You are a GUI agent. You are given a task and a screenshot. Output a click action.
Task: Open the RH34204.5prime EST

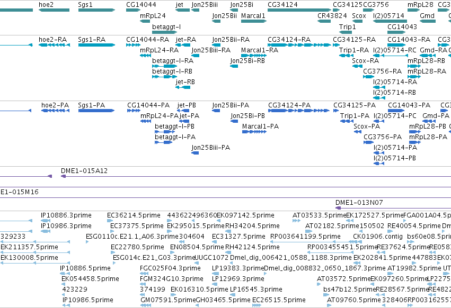227,231
